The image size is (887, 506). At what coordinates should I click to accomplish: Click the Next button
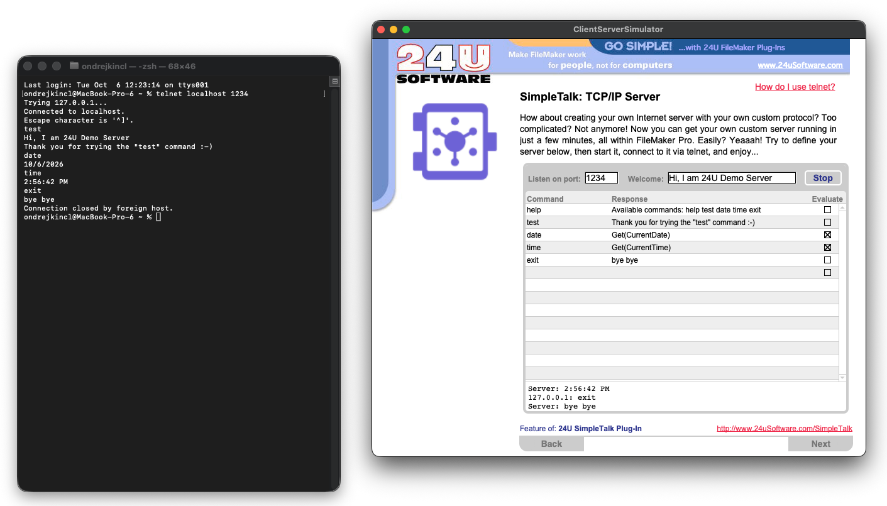click(820, 444)
